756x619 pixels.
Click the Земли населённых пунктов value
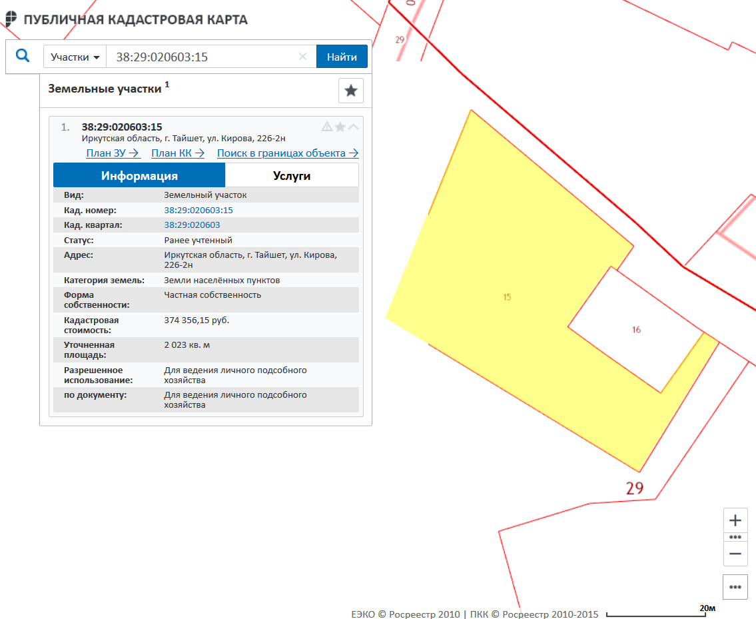click(222, 281)
